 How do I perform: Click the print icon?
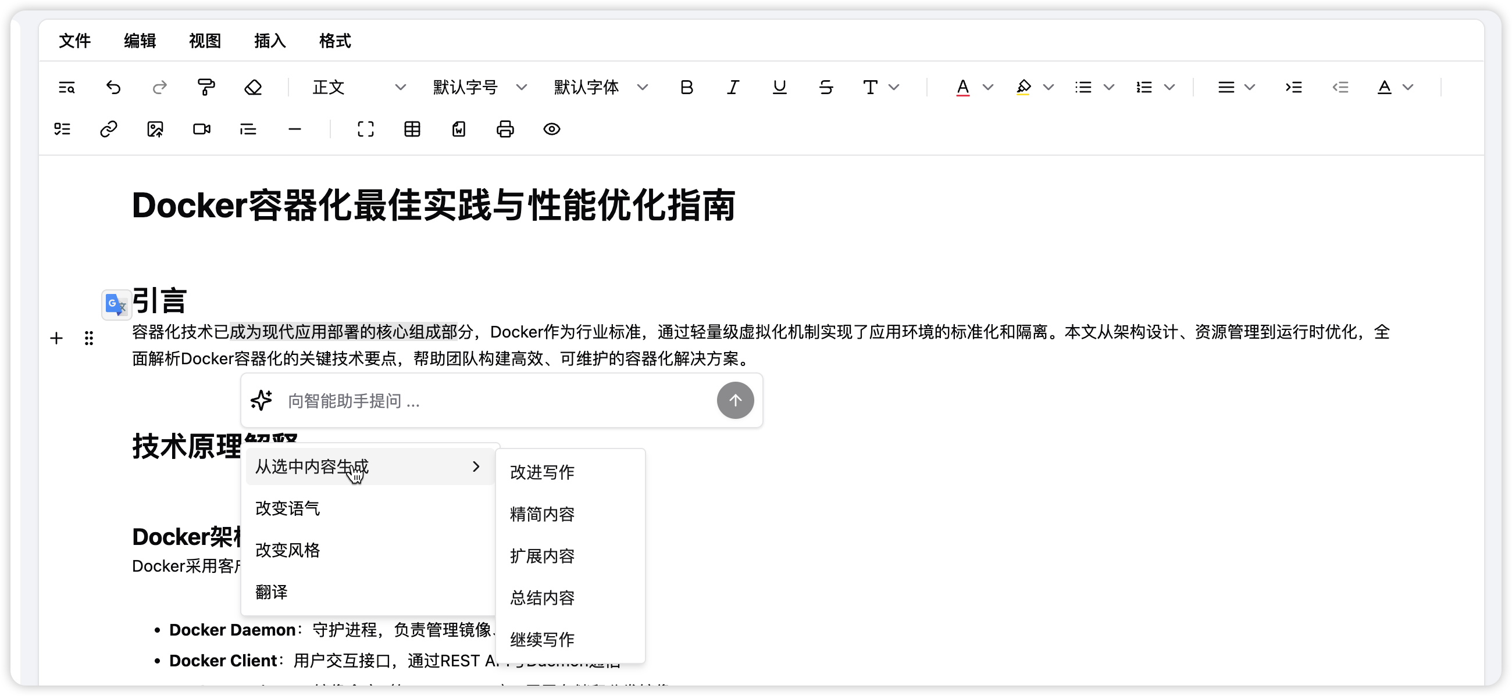pyautogui.click(x=505, y=129)
